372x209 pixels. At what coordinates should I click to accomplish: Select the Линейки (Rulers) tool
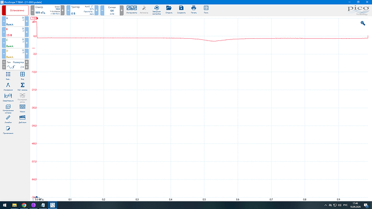tap(8, 119)
